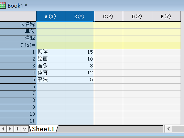Image resolution: width=184 pixels, height=138 pixels.
Task: Click the 单位 row label
Action: pos(18,32)
